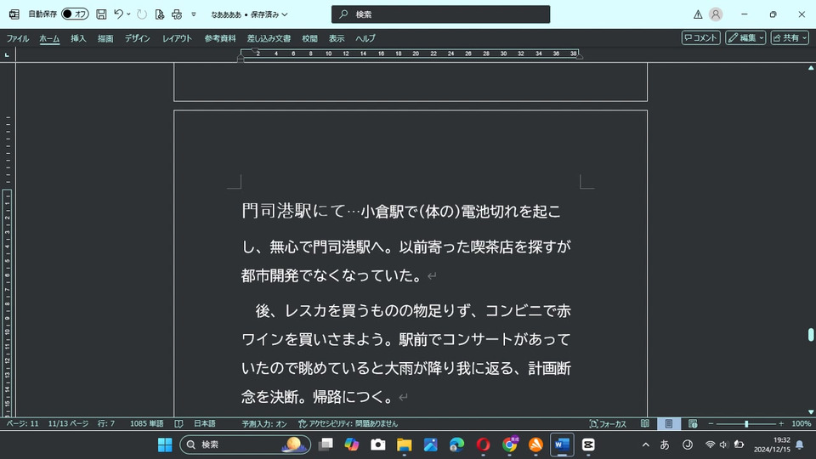Viewport: 816px width, 459px height.
Task: Click the tab stop selector at ruler corner
Action: tap(7, 54)
